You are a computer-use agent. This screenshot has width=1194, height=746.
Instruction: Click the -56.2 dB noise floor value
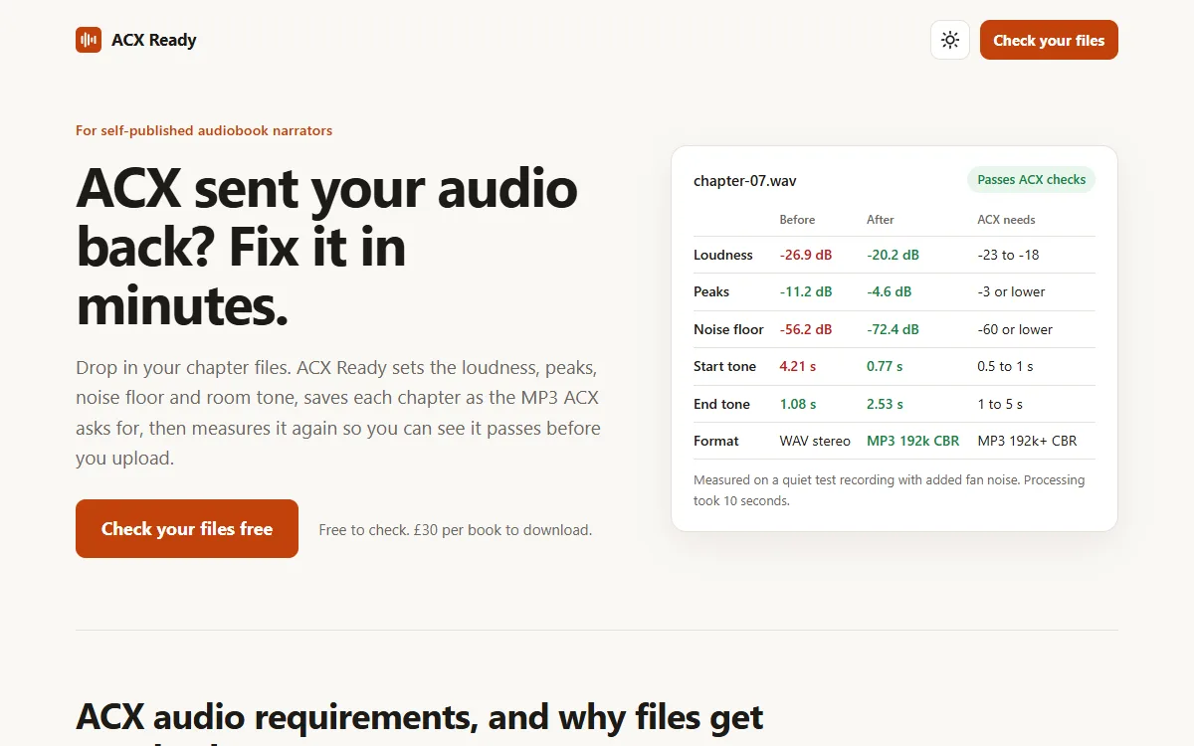click(x=806, y=329)
